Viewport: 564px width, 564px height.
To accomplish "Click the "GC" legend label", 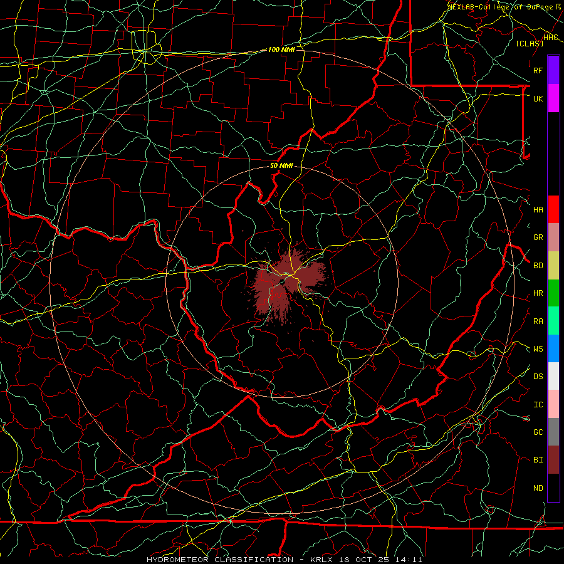I will click(x=538, y=432).
